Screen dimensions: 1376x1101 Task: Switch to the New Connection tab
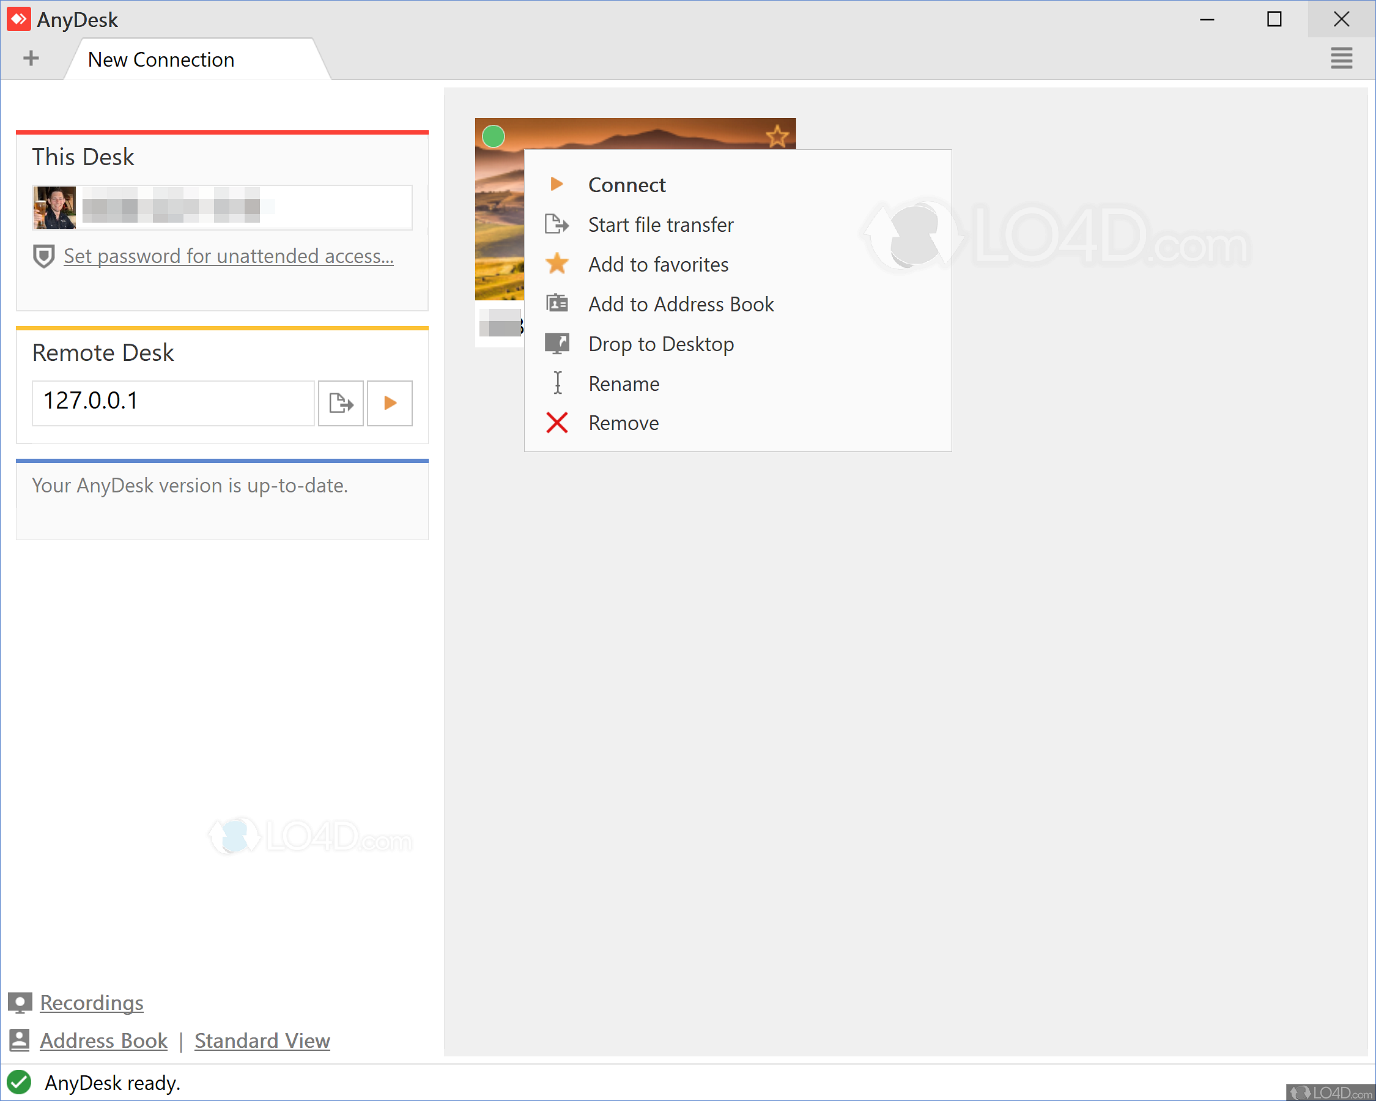coord(161,60)
